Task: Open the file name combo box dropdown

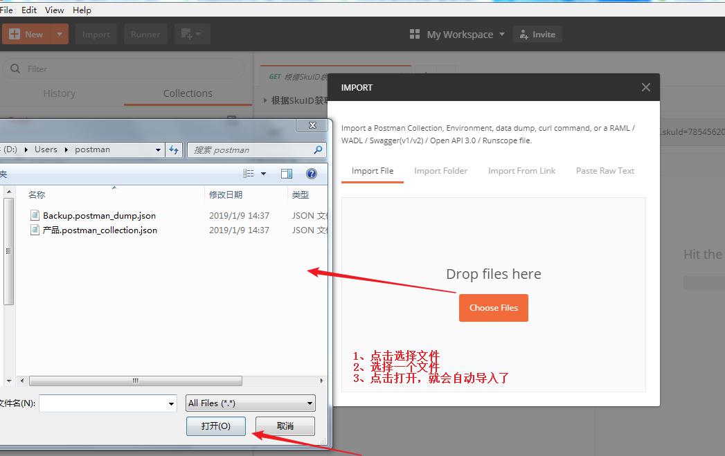Action: (171, 403)
